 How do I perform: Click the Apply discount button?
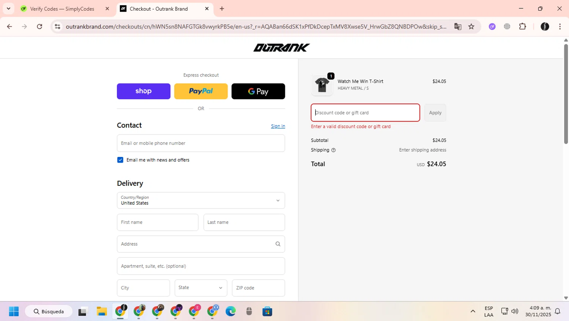coord(435,113)
